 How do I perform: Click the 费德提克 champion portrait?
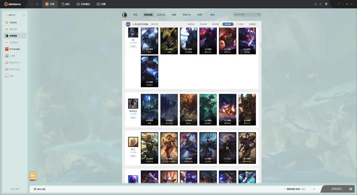[x=133, y=104]
